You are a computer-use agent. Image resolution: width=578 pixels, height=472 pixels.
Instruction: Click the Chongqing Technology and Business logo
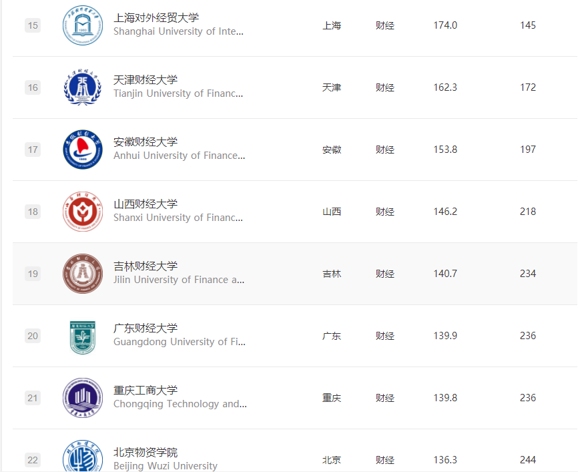click(x=83, y=398)
